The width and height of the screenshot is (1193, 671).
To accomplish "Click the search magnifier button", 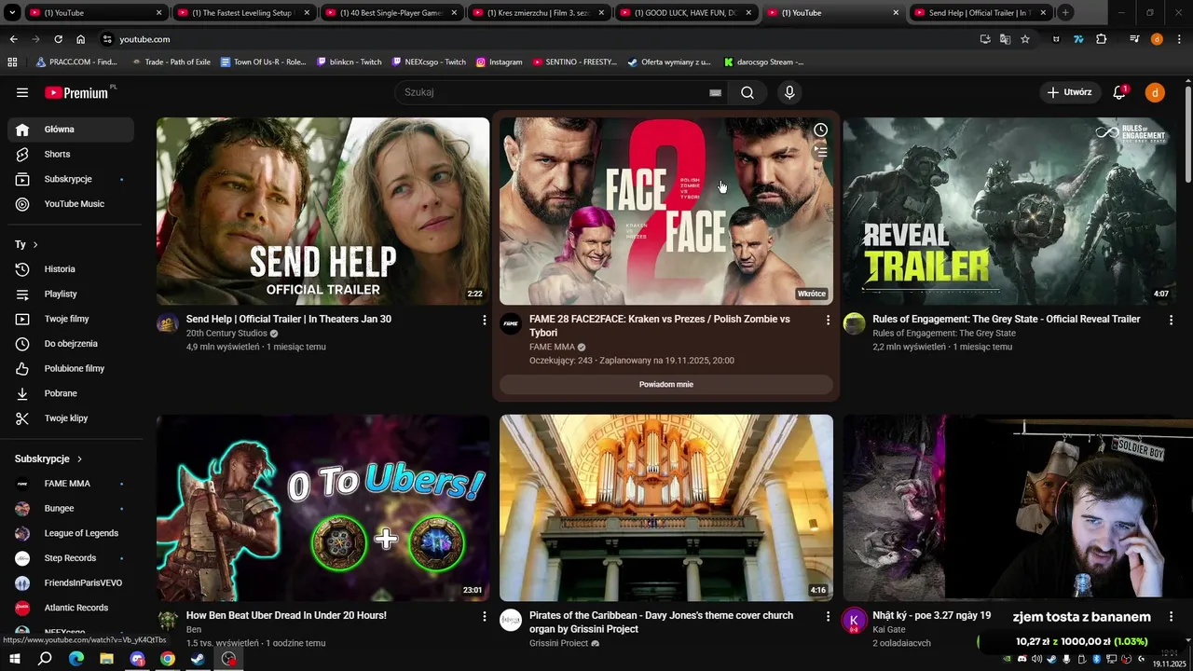I will tap(747, 92).
